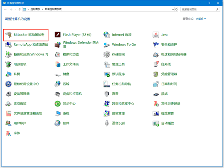
Task: Click the 控制面板 breadcrumb segment
Action: 35,9
